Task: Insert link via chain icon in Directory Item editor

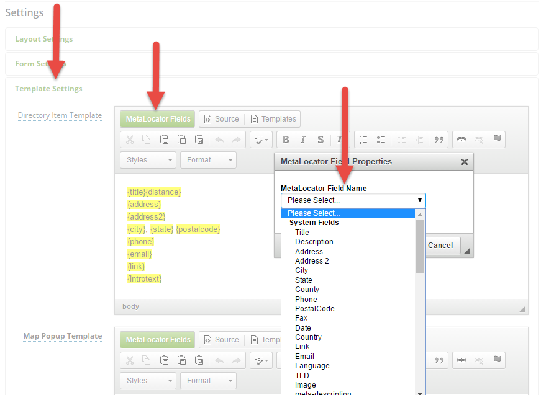Action: [x=461, y=139]
